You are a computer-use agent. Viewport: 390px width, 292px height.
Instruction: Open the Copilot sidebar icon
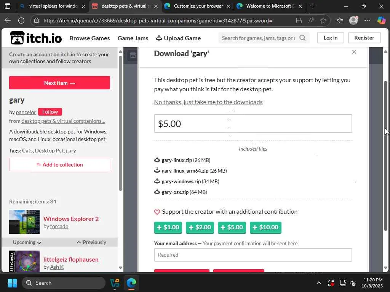pyautogui.click(x=381, y=21)
